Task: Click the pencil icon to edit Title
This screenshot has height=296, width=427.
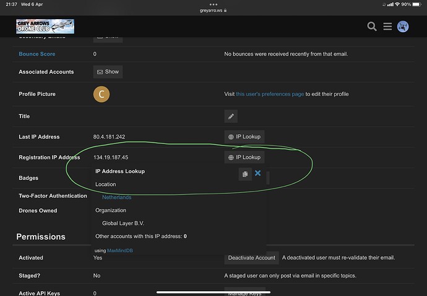Action: (x=231, y=116)
